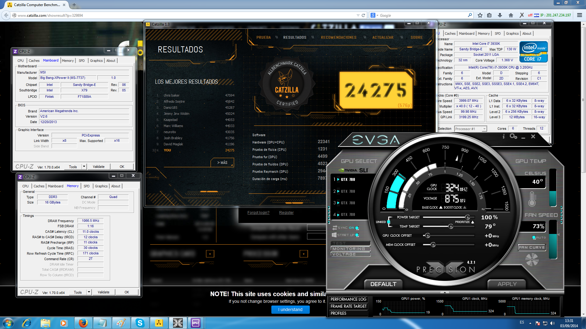Open the browser hamburger menu
The width and height of the screenshot is (586, 329).
[x=579, y=15]
